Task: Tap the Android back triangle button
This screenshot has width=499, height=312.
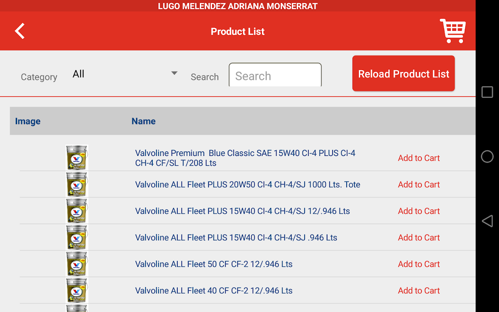Action: tap(487, 221)
